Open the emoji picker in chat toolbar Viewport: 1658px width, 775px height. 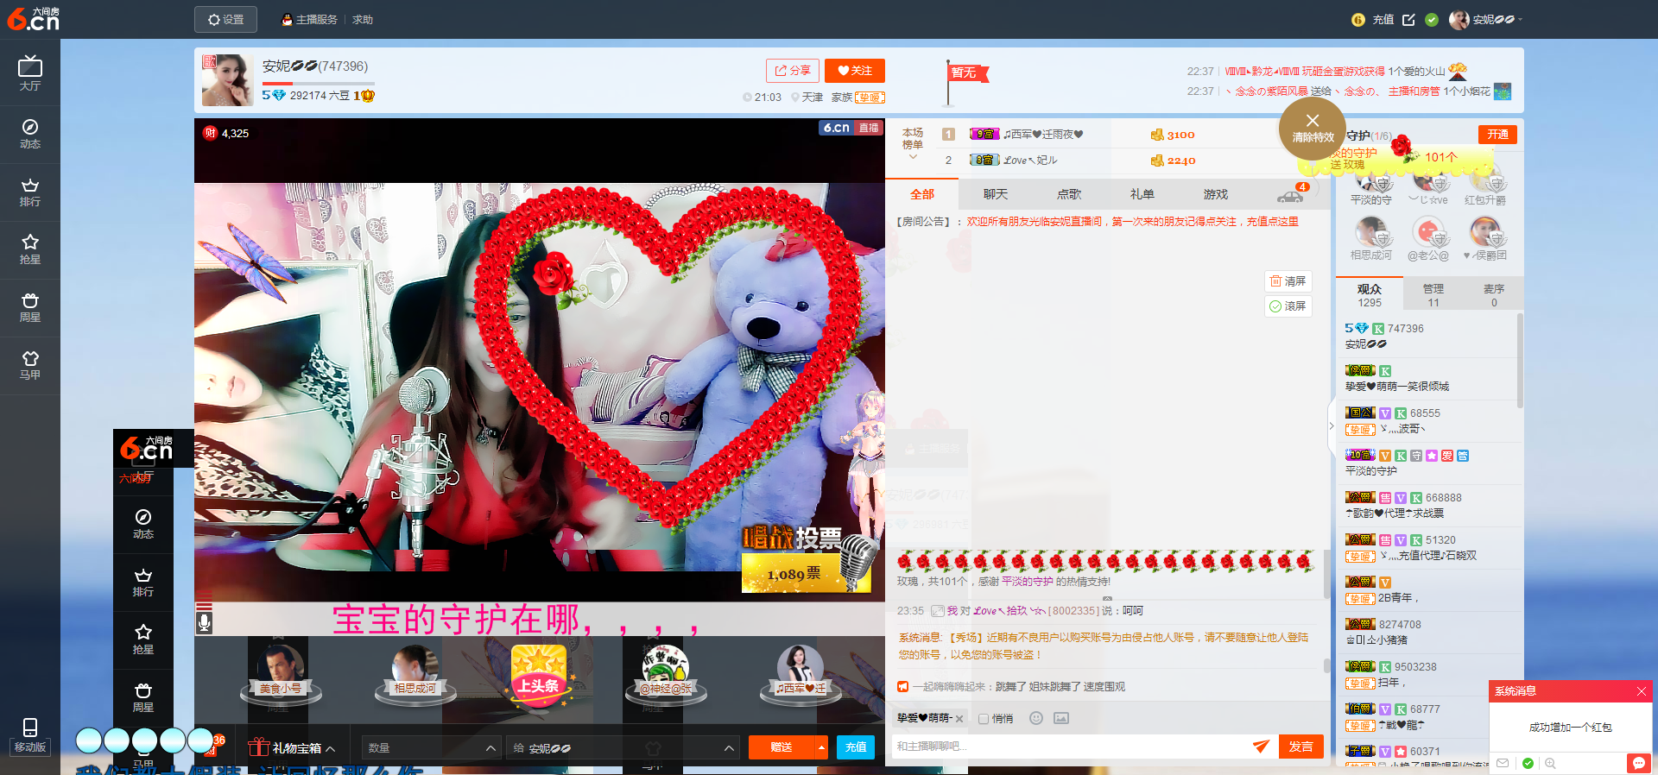pyautogui.click(x=1036, y=718)
